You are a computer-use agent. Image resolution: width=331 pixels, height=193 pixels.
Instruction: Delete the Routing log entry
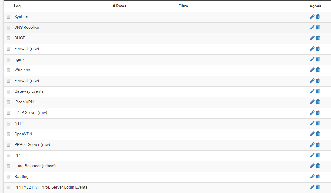(318, 176)
